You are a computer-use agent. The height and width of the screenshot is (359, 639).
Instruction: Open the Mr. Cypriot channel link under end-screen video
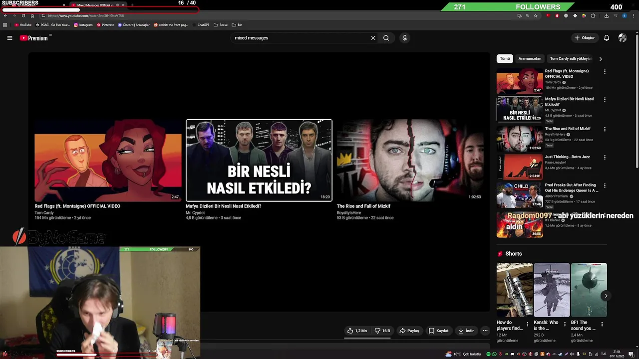[x=195, y=213]
